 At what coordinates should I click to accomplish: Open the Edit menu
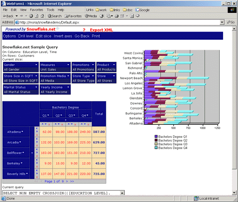tap(14, 10)
